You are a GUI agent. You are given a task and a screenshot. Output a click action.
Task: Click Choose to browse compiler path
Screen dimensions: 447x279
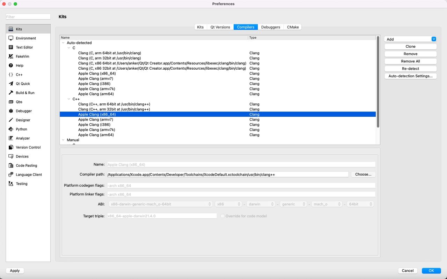pos(363,174)
